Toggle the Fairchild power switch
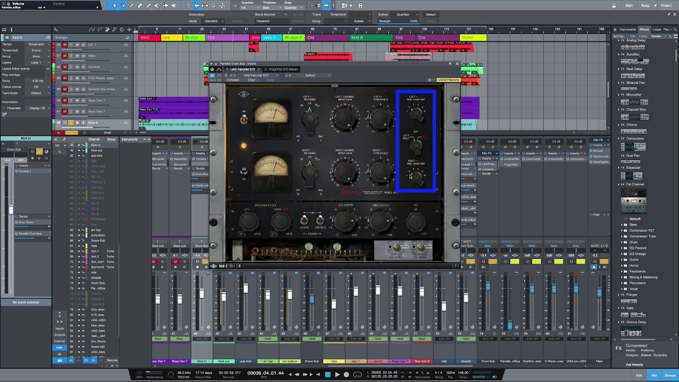Screen dimensions: 679x382 (x=244, y=119)
